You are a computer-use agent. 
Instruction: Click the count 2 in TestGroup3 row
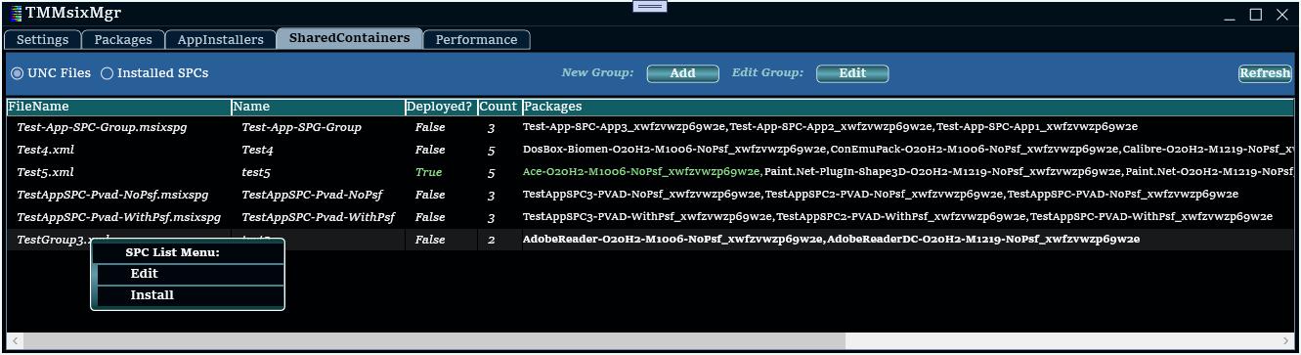[492, 240]
